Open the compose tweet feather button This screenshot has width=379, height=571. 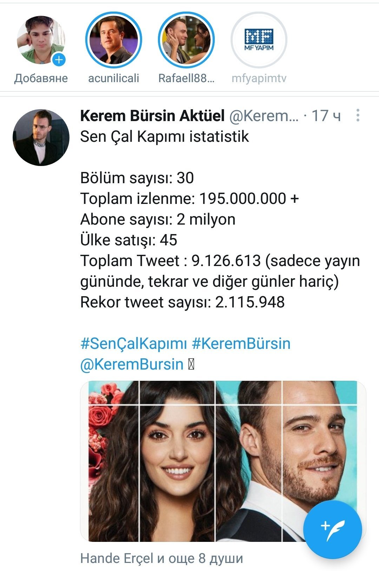(x=332, y=529)
